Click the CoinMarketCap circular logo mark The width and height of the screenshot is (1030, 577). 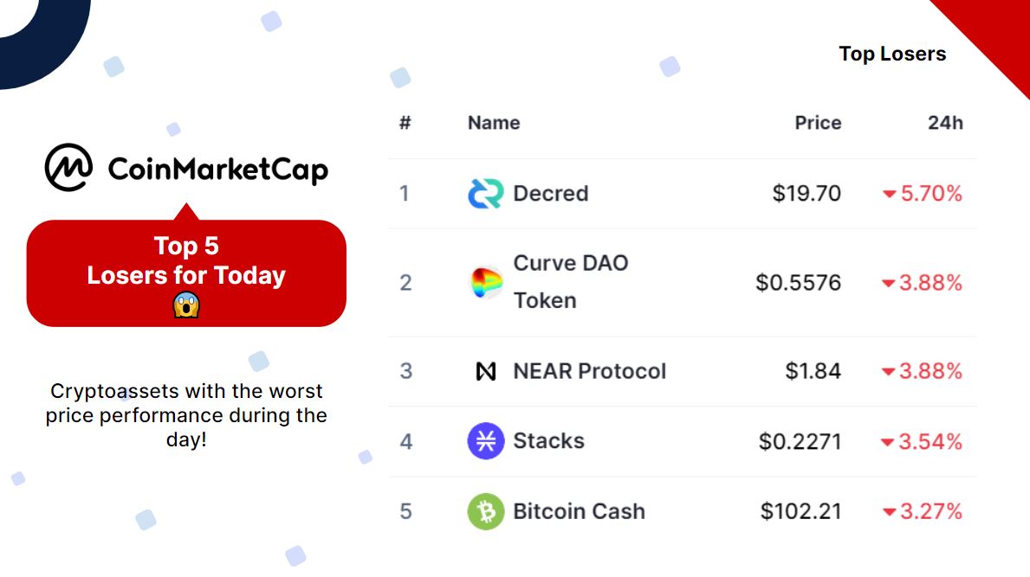coord(69,167)
